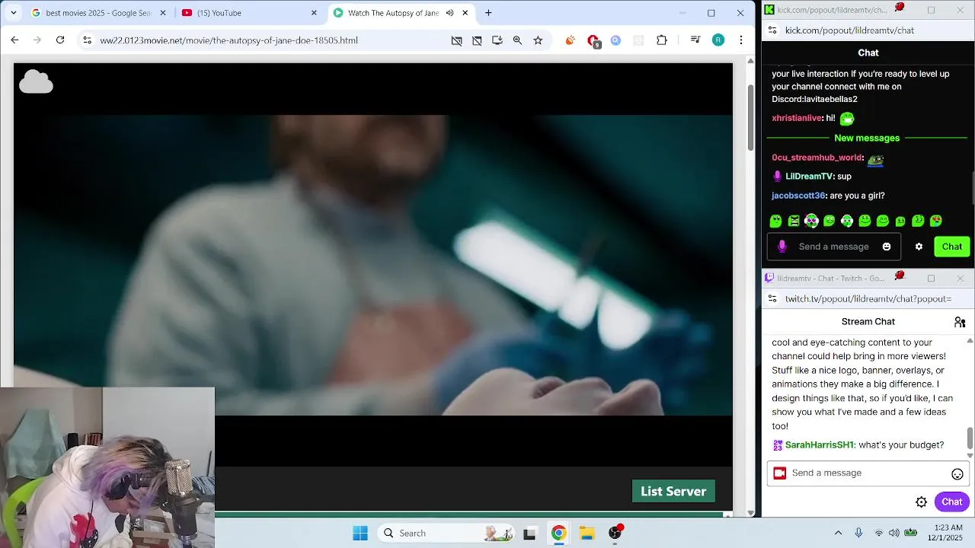Open the orange extension icon in the toolbar

coord(570,40)
